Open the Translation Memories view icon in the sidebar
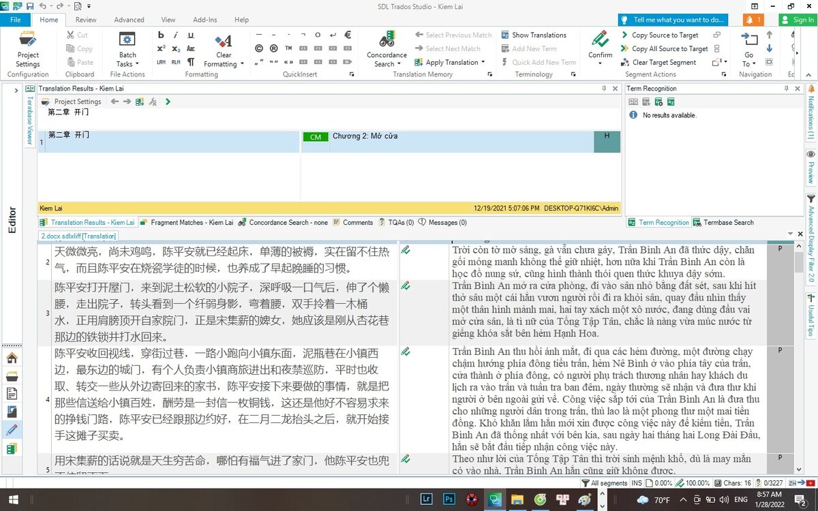Image resolution: width=818 pixels, height=511 pixels. tap(12, 449)
